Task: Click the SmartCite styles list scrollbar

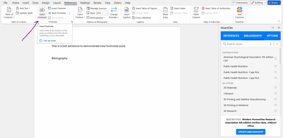Action: (x=280, y=58)
